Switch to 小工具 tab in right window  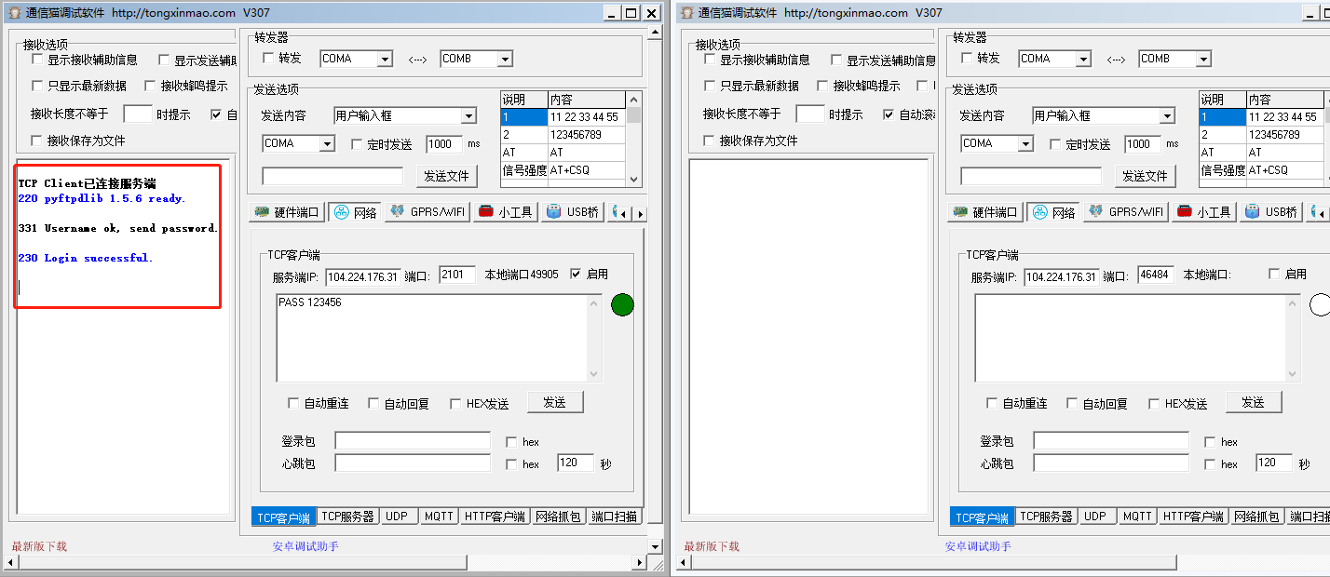(x=1202, y=212)
